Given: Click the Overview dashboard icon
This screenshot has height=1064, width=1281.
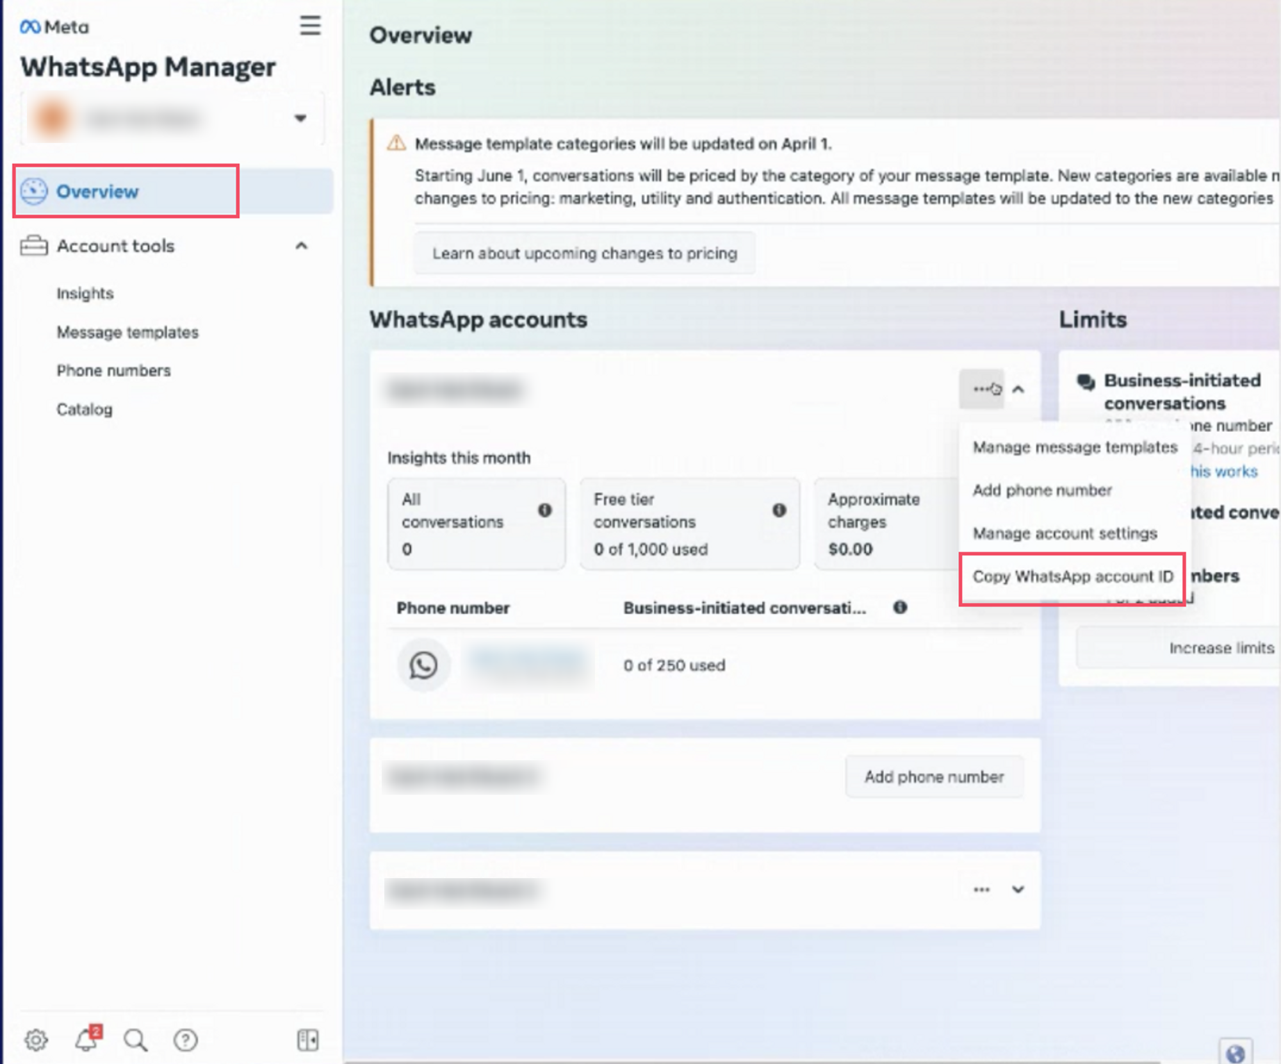Looking at the screenshot, I should tap(34, 191).
